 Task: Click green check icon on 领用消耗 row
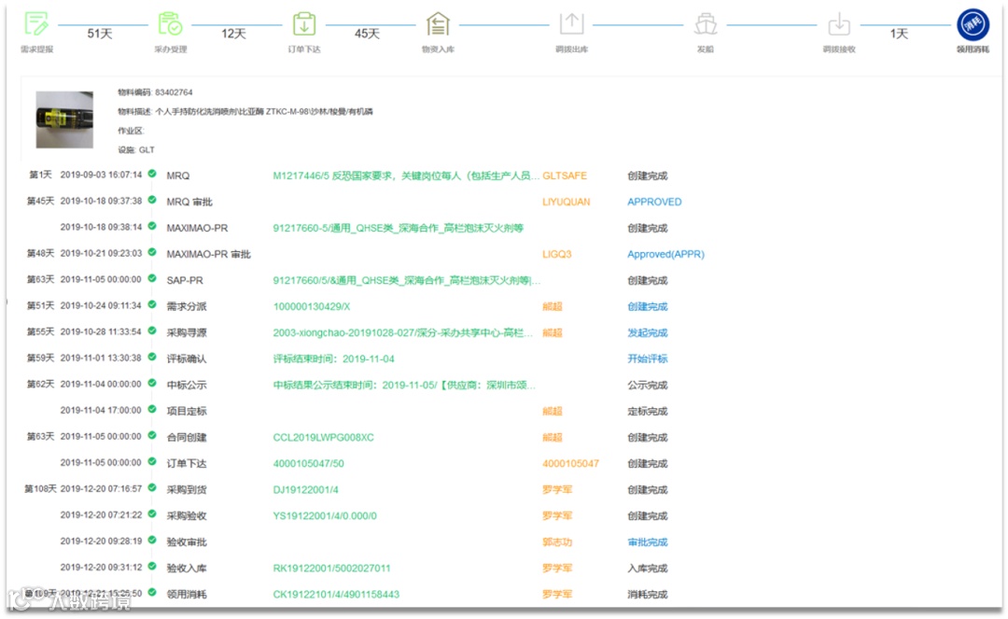152,592
